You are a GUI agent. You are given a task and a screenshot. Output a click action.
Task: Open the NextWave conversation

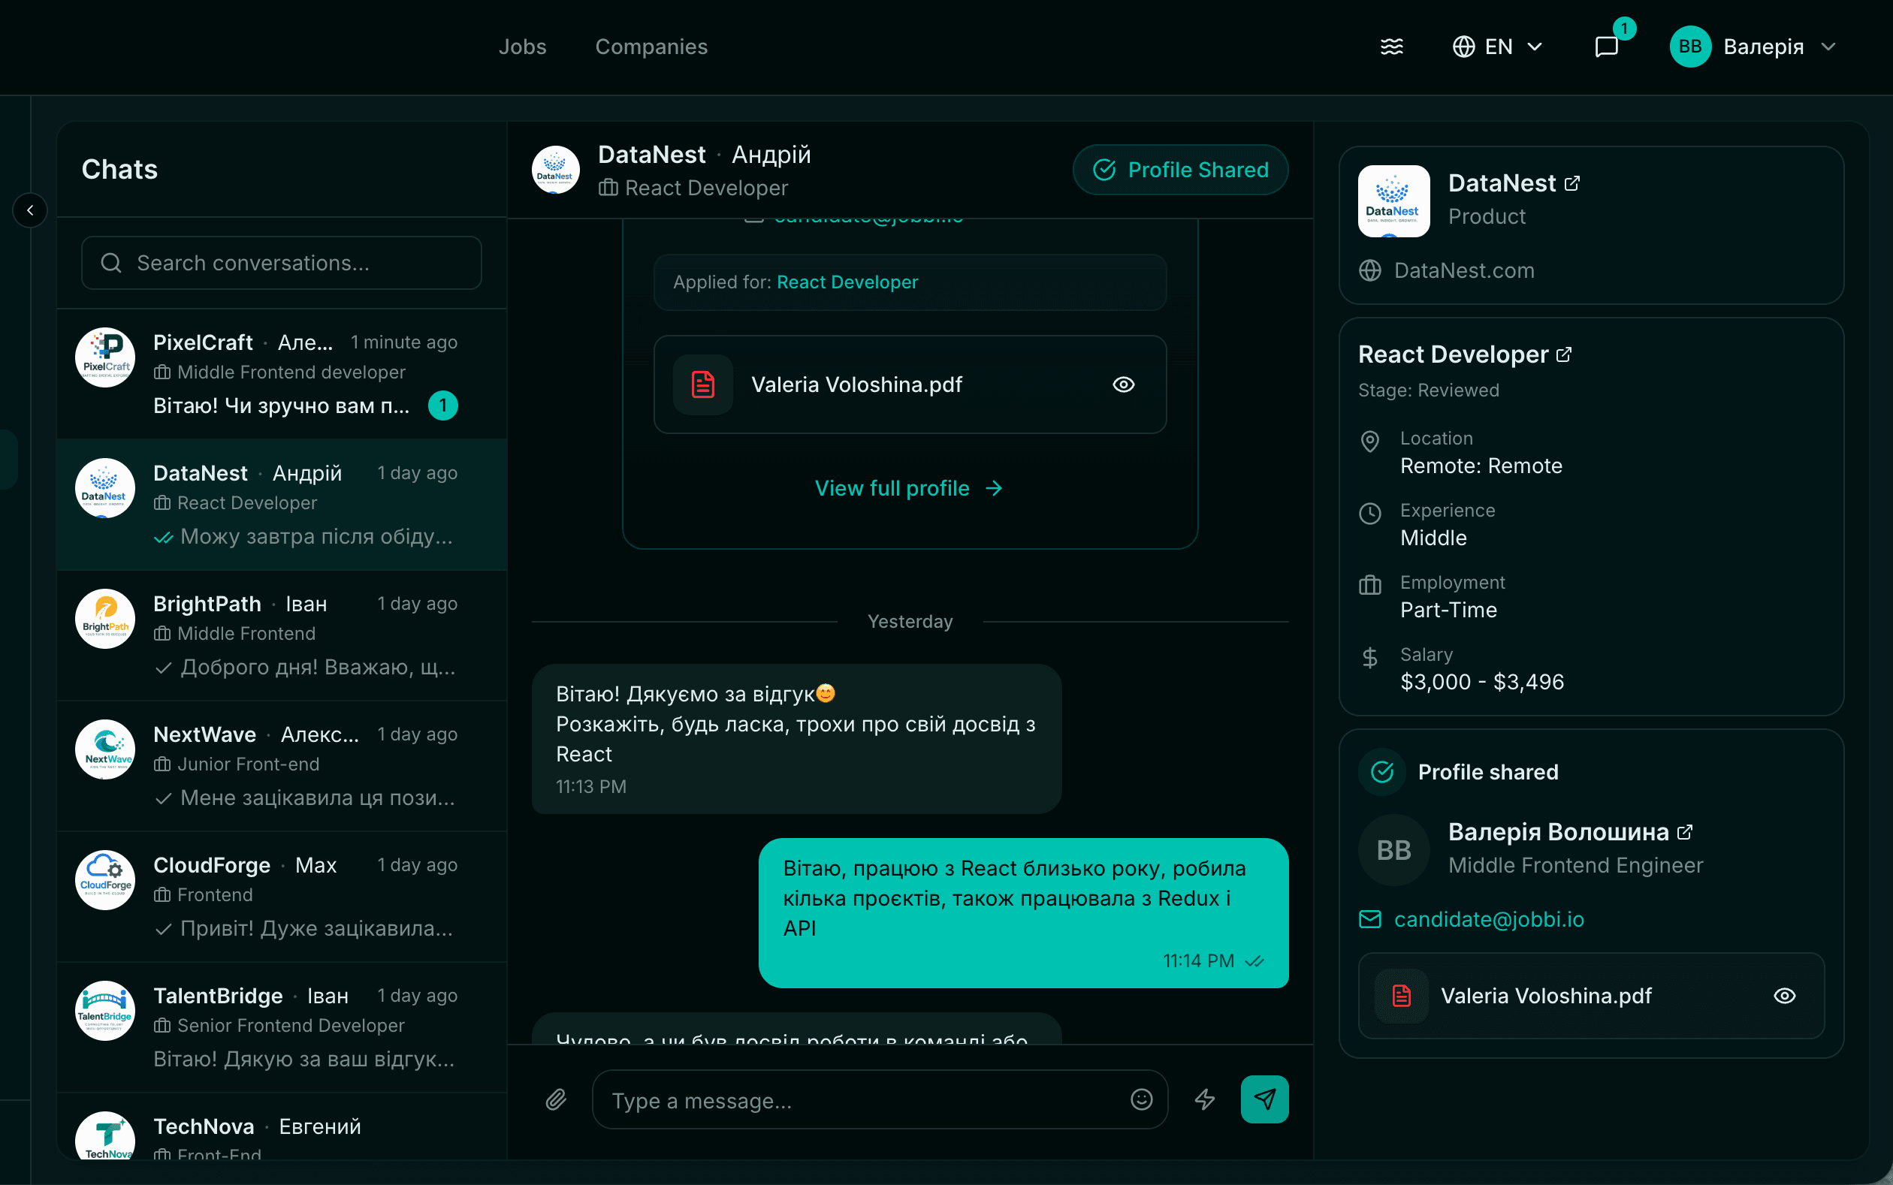coord(282,766)
